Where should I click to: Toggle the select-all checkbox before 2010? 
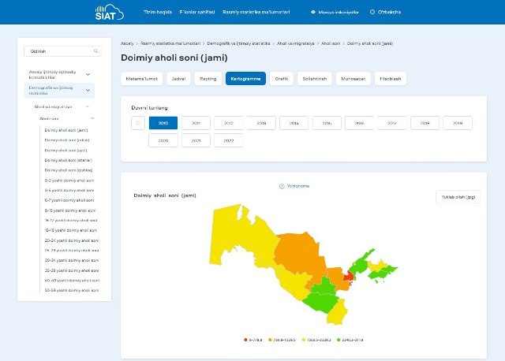pyautogui.click(x=138, y=123)
